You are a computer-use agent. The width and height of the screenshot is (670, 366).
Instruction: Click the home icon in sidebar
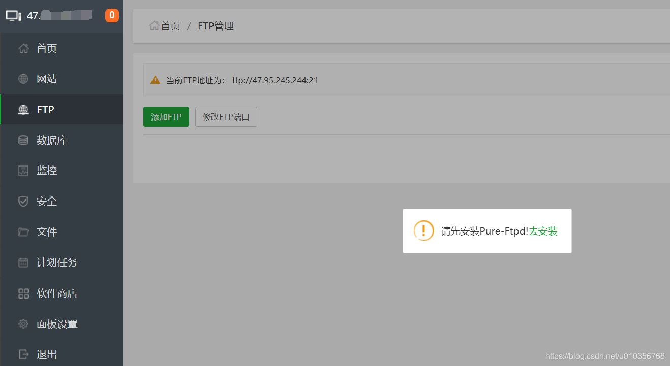[23, 49]
